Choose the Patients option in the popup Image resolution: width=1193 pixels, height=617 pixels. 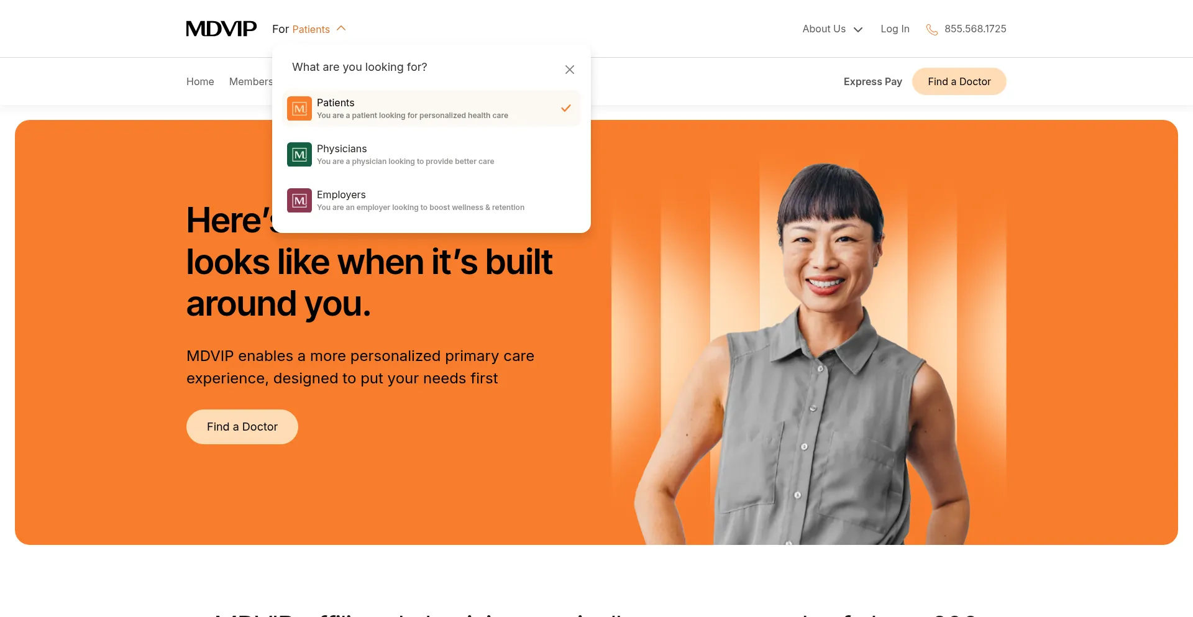(x=431, y=109)
